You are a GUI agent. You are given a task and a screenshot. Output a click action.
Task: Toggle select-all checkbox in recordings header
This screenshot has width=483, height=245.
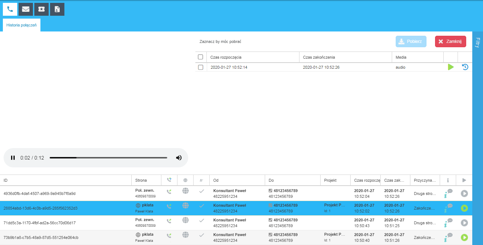200,57
